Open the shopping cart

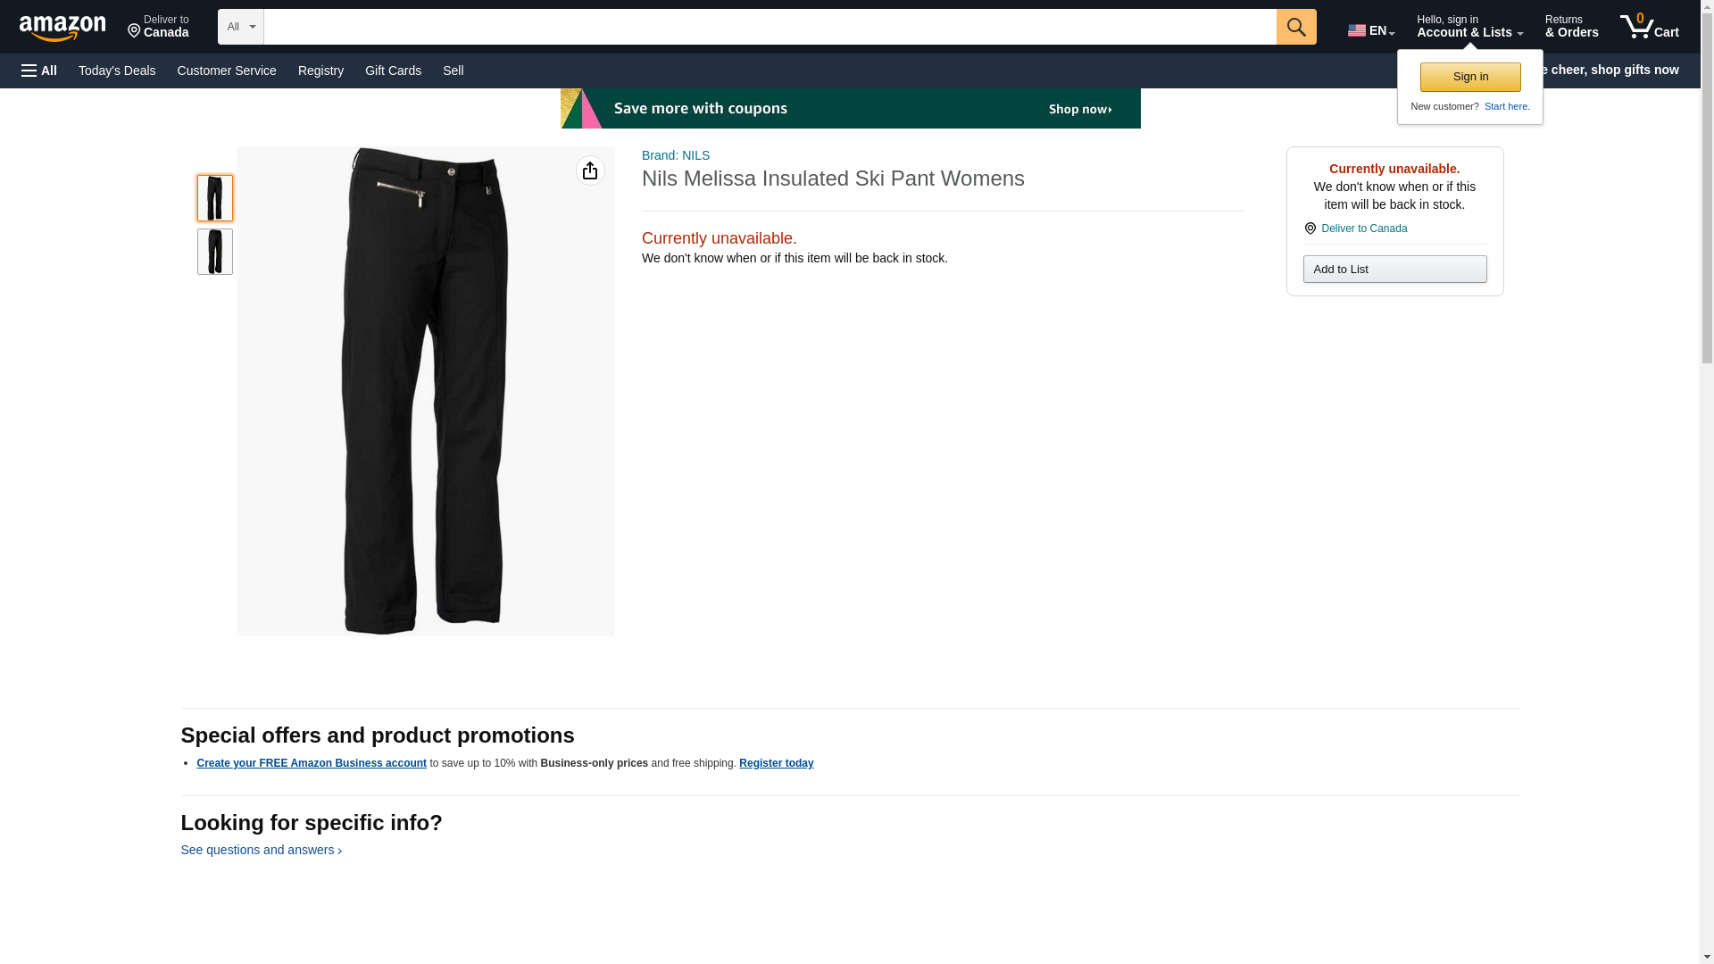[1650, 27]
